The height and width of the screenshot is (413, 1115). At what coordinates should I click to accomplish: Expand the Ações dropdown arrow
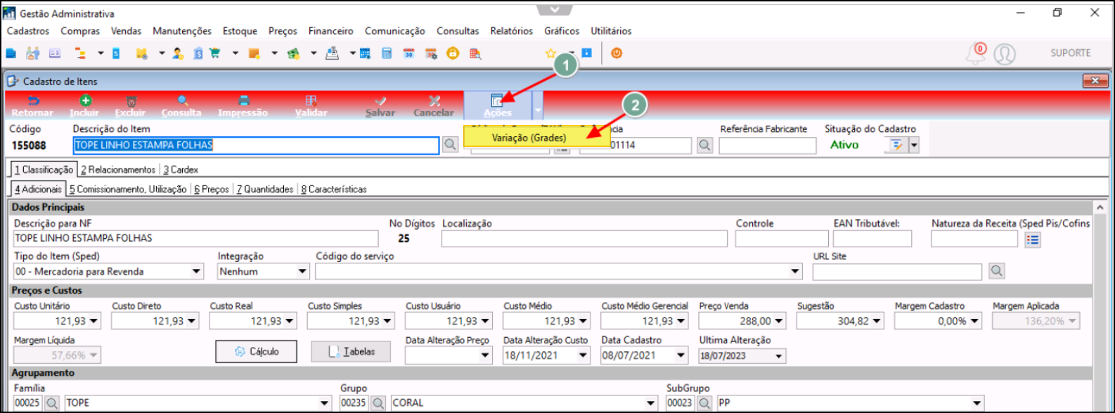coord(538,105)
